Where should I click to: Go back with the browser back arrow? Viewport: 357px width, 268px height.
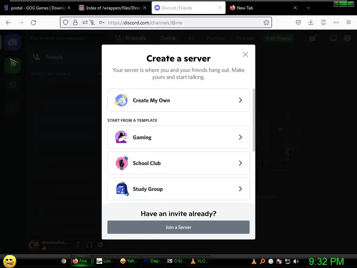coord(8,23)
